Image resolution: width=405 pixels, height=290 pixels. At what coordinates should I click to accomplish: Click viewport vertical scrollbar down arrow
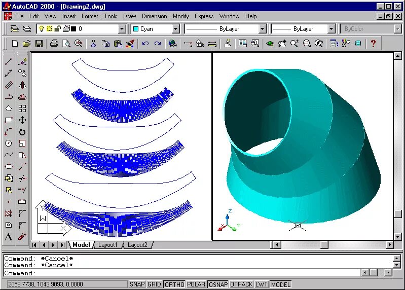click(398, 236)
